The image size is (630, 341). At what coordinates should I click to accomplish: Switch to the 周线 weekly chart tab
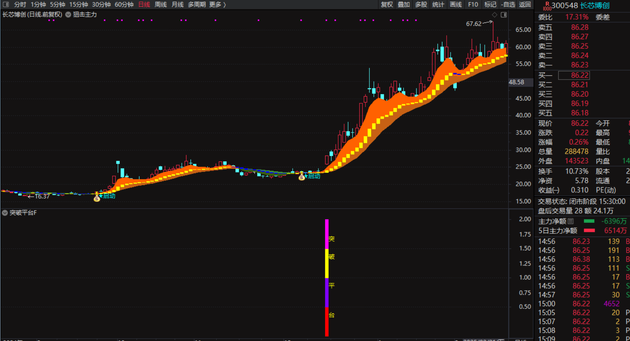160,4
